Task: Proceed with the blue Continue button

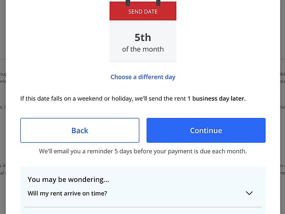Action: pos(206,130)
